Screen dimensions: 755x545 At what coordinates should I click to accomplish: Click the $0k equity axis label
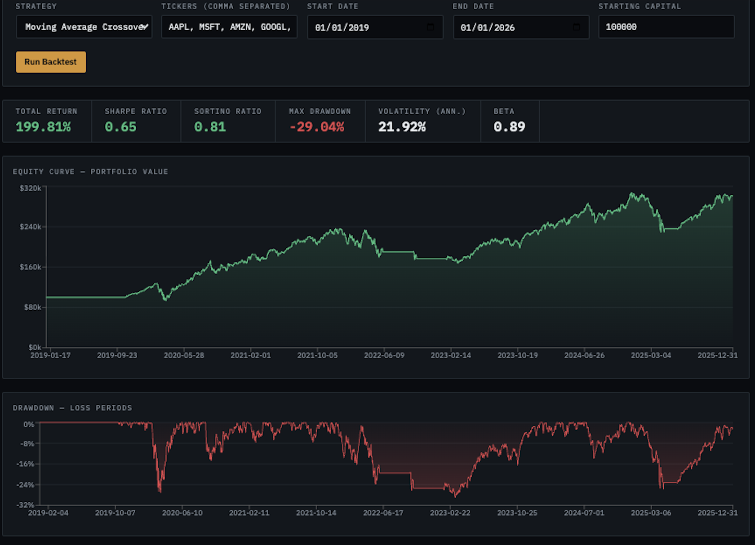pos(35,347)
